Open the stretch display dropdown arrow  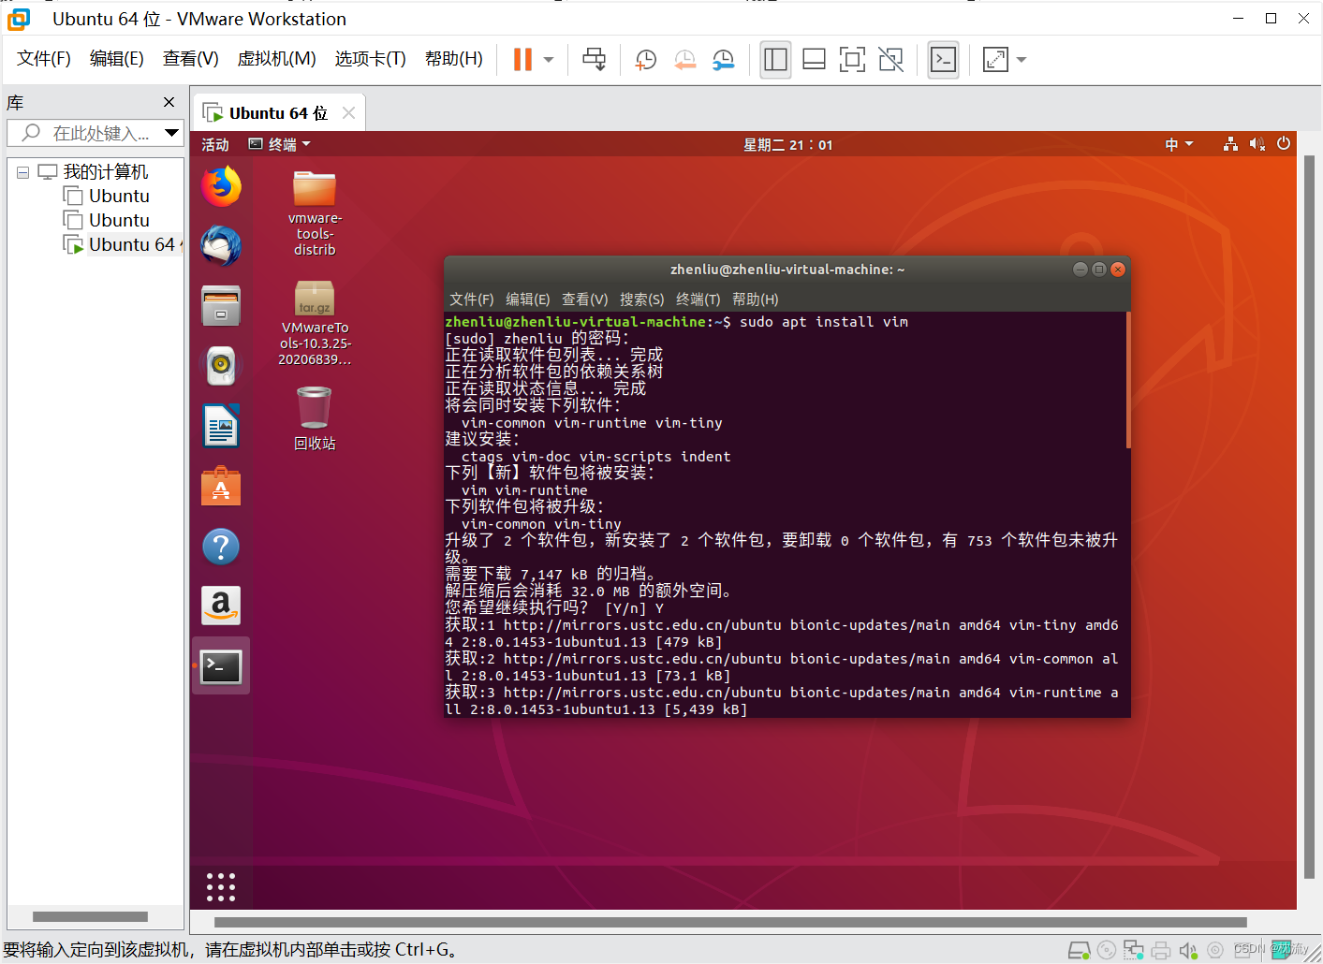pos(1022,60)
